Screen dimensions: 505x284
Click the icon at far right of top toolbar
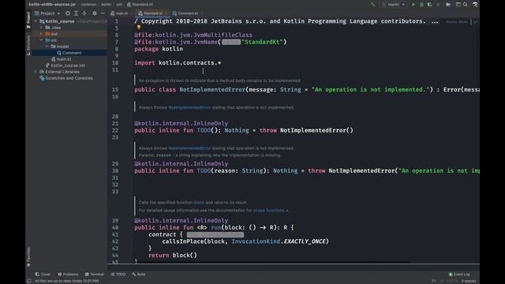475,5
